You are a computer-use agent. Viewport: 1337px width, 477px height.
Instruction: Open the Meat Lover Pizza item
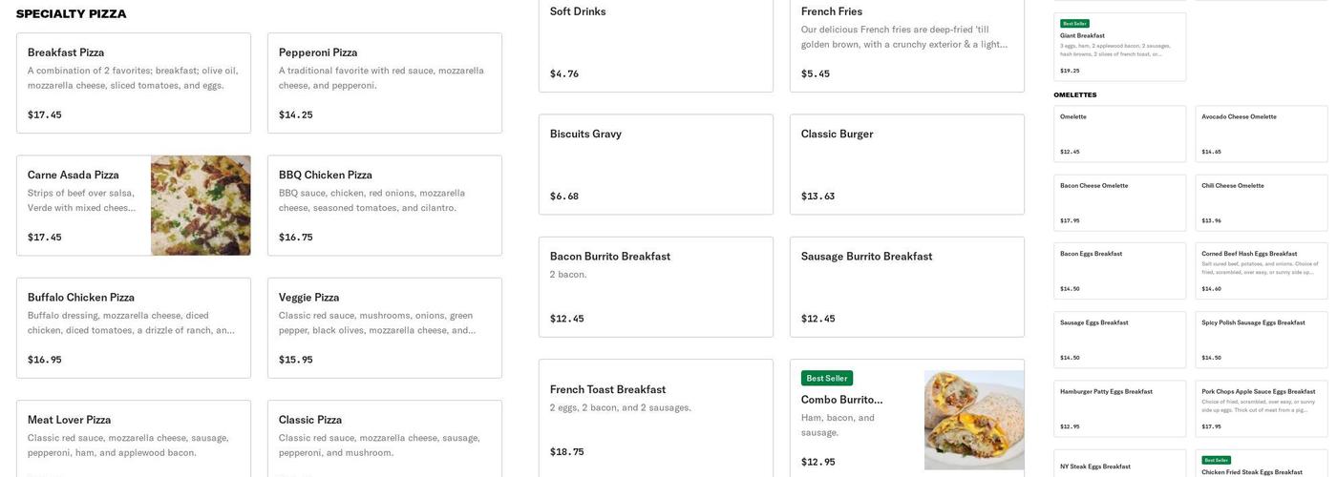tap(134, 437)
